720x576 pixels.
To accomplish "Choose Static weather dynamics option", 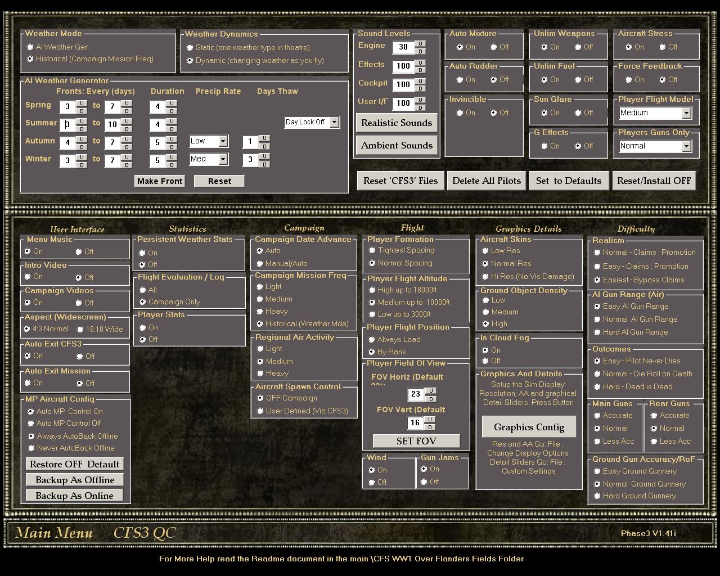I will (190, 48).
